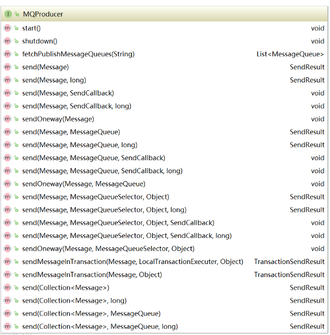
Task: Select send(Message, MessageQueue) method
Action: (x=71, y=132)
